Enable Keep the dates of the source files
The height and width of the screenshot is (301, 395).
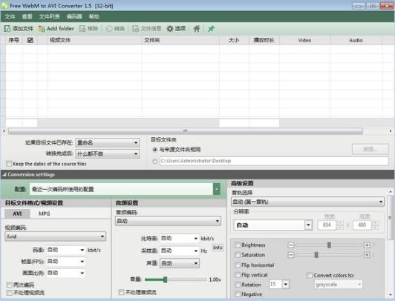tap(9, 164)
